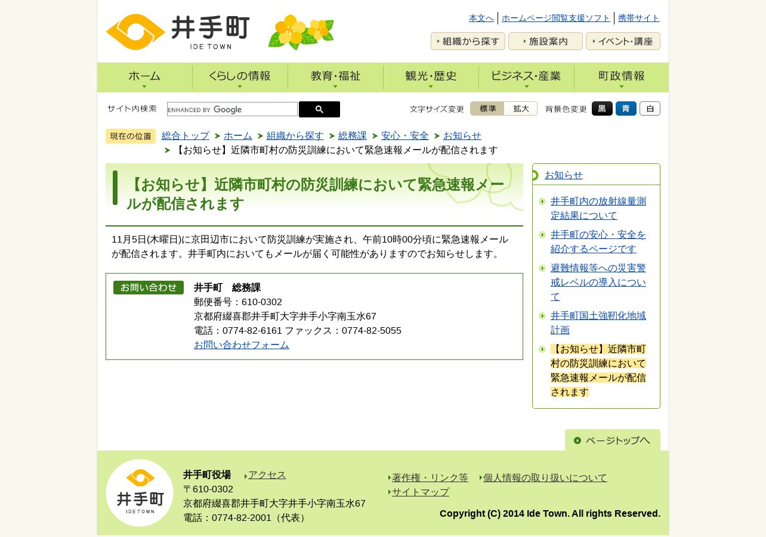Image resolution: width=766 pixels, height=537 pixels.
Task: Go to ホーム in breadcrumb
Action: click(x=238, y=135)
